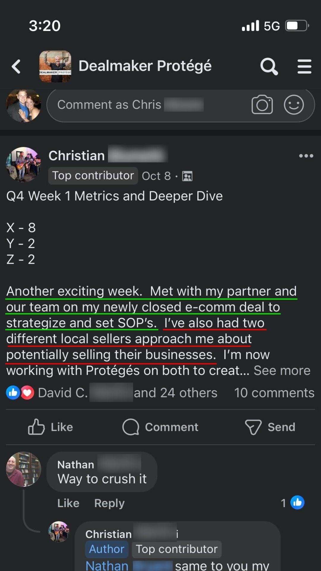The image size is (321, 571).
Task: Open Christian's profile picture on the post
Action: (x=24, y=164)
